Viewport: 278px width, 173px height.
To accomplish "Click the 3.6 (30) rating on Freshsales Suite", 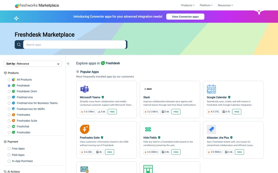I will [x=86, y=152].
